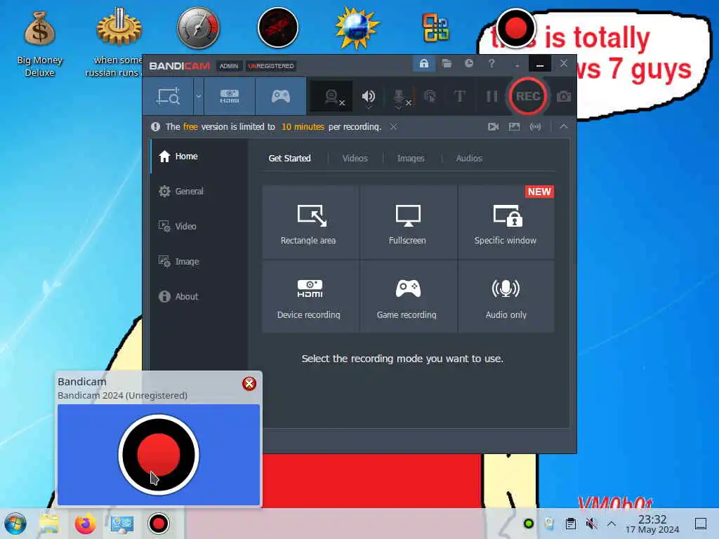Open the colorful squares desktop icon
This screenshot has height=539, width=719.
[435, 27]
